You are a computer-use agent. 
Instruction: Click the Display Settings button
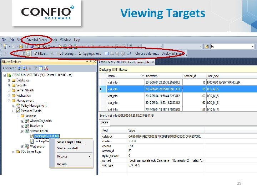click(x=172, y=54)
